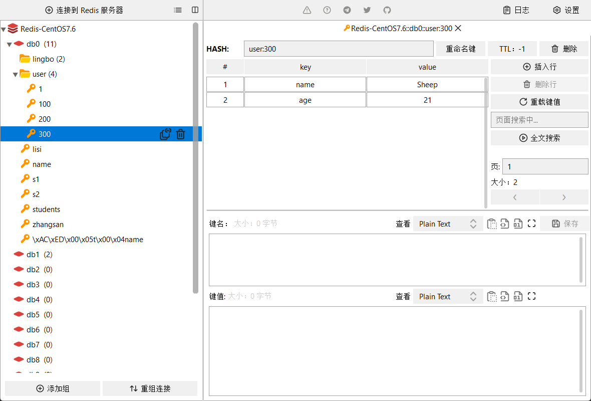Click the value column header
591x401 pixels.
(x=427, y=67)
